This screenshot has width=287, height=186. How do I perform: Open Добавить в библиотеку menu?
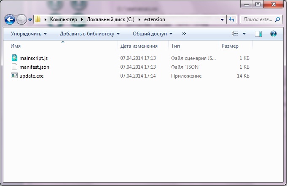click(90, 34)
